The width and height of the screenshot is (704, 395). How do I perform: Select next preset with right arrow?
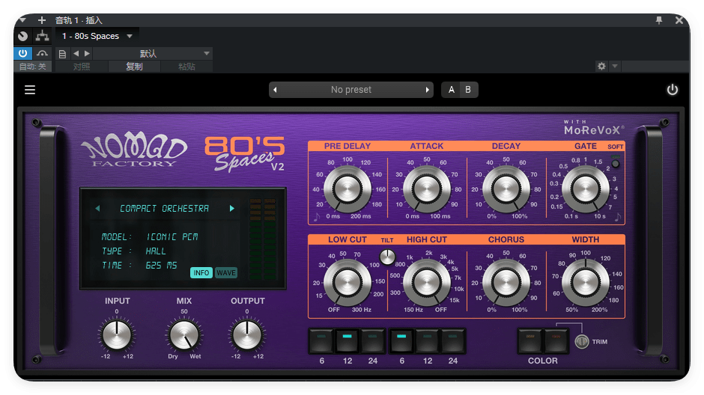point(427,90)
